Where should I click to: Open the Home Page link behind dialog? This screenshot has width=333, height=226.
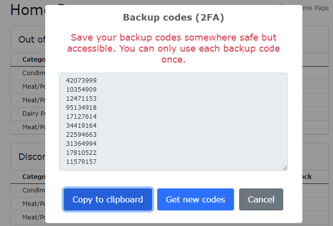315,8
